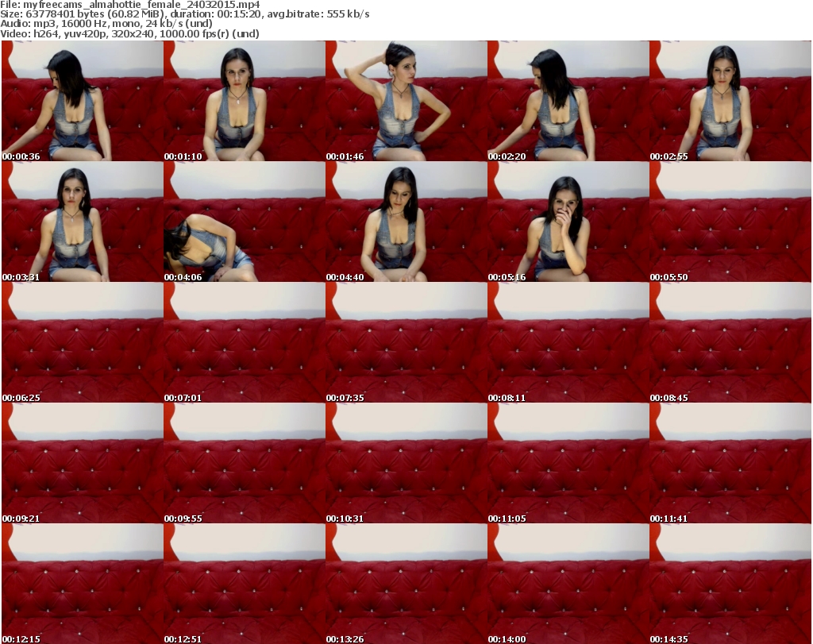Click the file name line in header
This screenshot has height=644, width=813.
(x=130, y=5)
